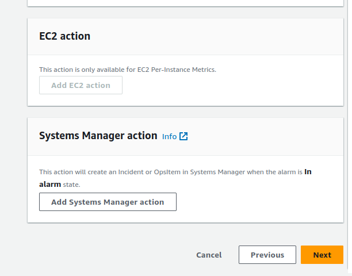Click the Add EC2 action button
The image size is (352, 276).
[81, 85]
